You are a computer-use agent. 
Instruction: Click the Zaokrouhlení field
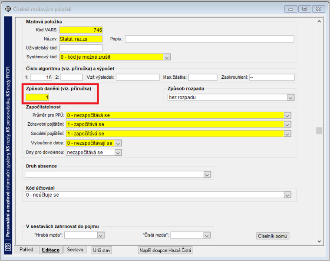click(272, 77)
